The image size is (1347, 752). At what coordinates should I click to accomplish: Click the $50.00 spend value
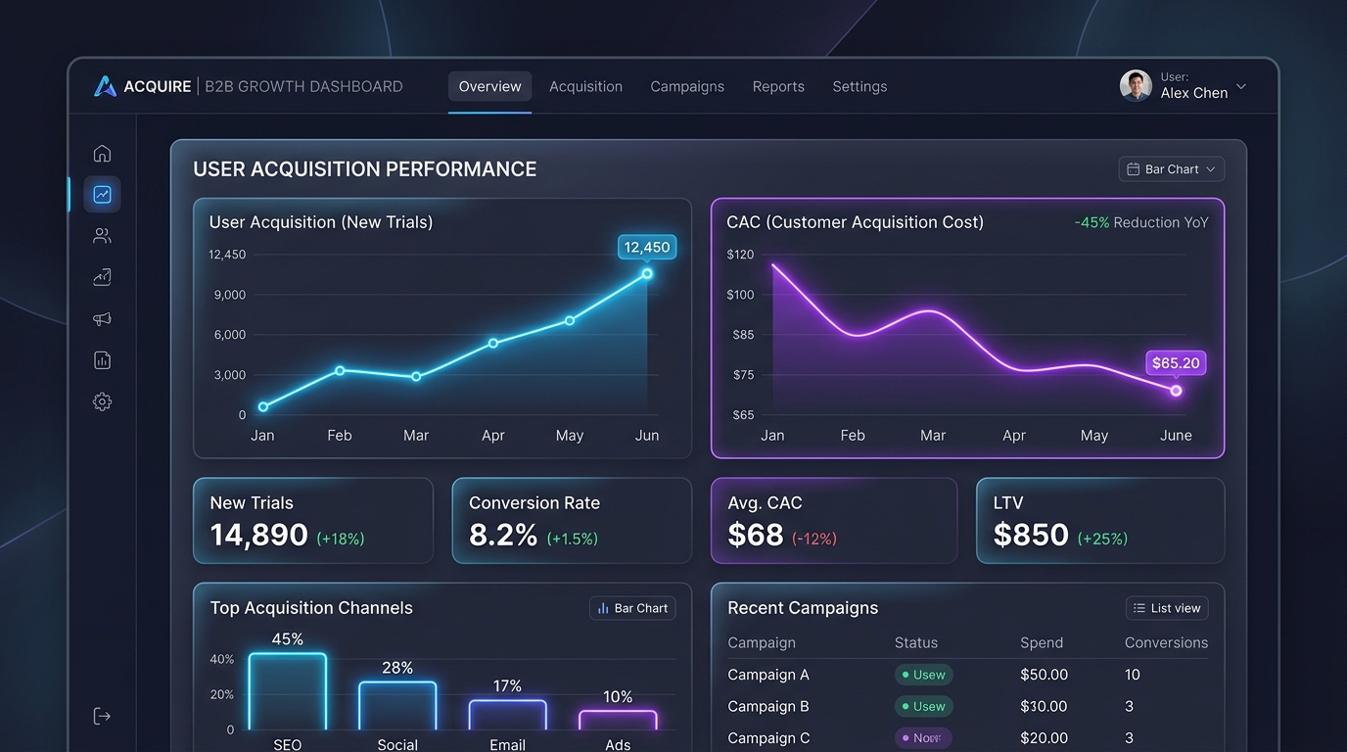[1044, 675]
